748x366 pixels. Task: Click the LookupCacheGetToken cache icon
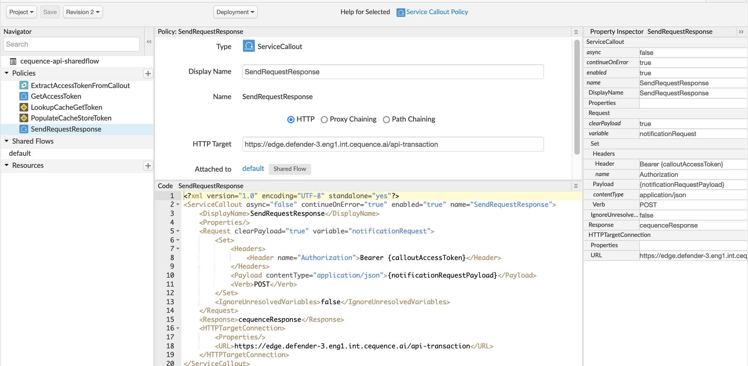click(x=23, y=107)
